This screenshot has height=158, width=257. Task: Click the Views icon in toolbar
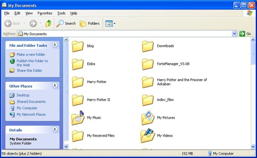click(109, 24)
